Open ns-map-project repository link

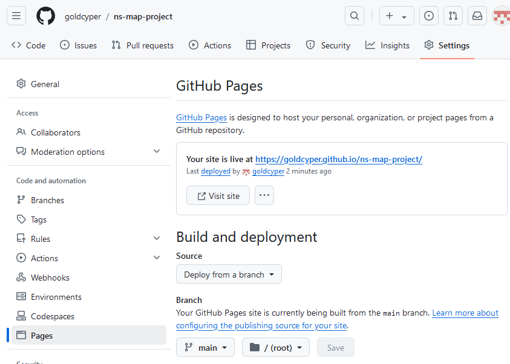pyautogui.click(x=143, y=16)
